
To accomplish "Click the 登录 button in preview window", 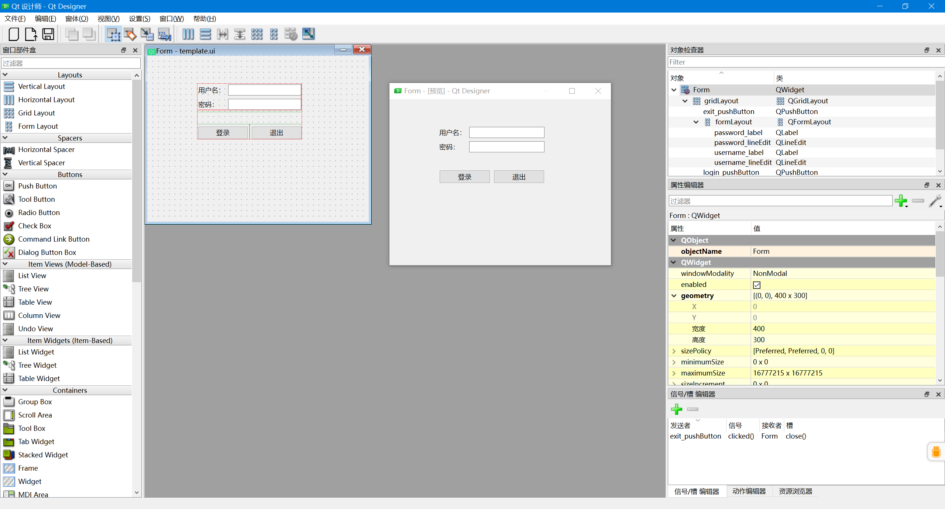I will (464, 177).
